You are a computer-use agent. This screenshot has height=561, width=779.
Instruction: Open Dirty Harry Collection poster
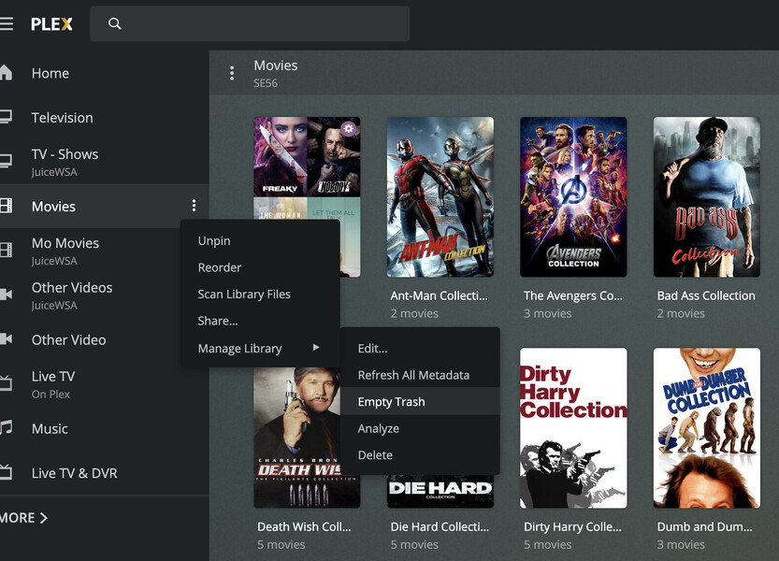[x=573, y=428]
